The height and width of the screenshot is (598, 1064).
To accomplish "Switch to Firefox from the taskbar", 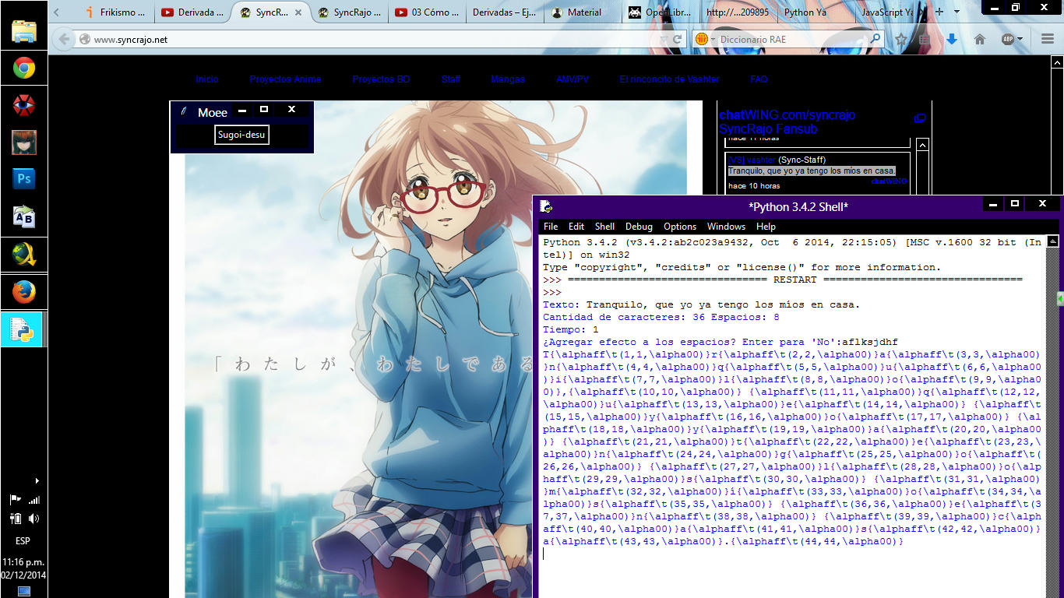I will (24, 292).
